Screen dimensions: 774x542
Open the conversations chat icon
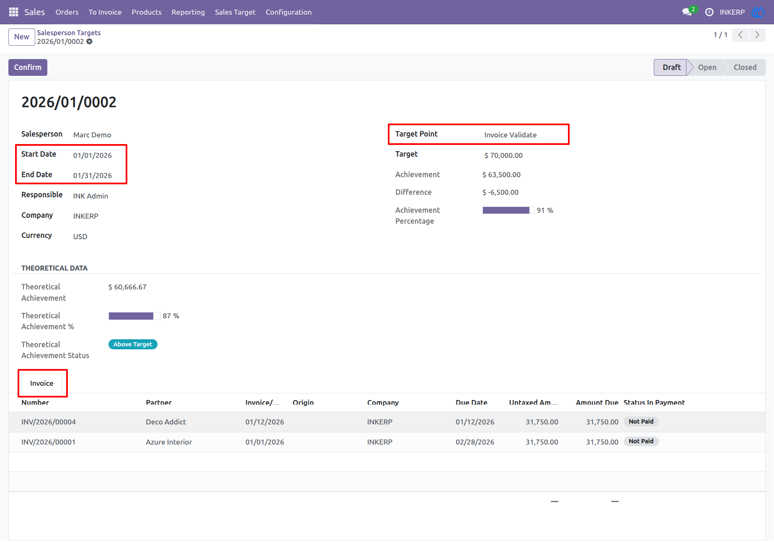point(687,12)
